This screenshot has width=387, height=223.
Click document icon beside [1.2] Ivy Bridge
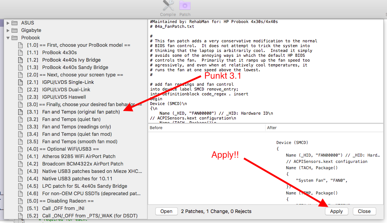(20, 60)
